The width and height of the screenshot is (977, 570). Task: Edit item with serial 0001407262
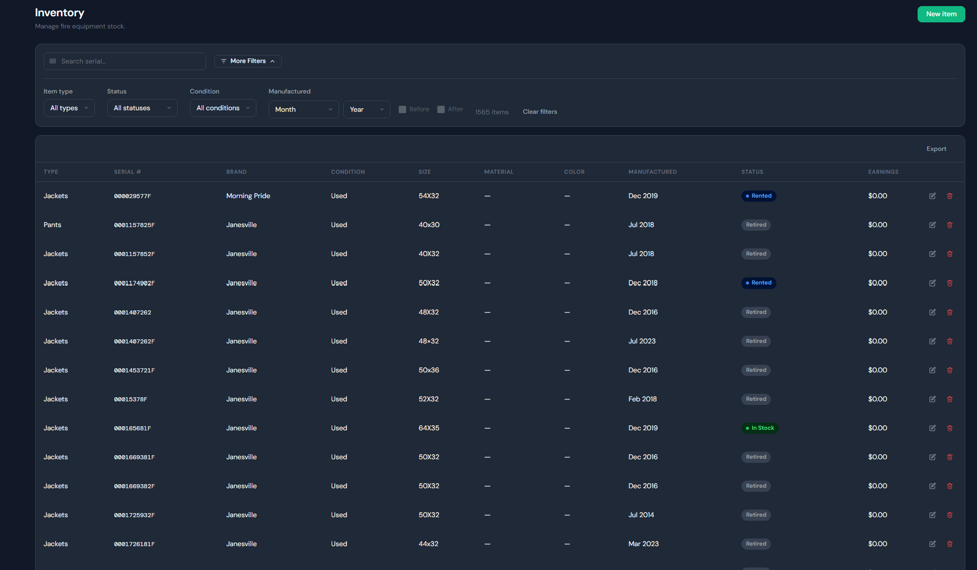tap(932, 312)
